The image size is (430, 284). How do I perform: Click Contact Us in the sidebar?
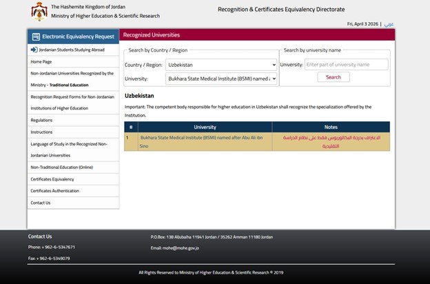point(41,203)
